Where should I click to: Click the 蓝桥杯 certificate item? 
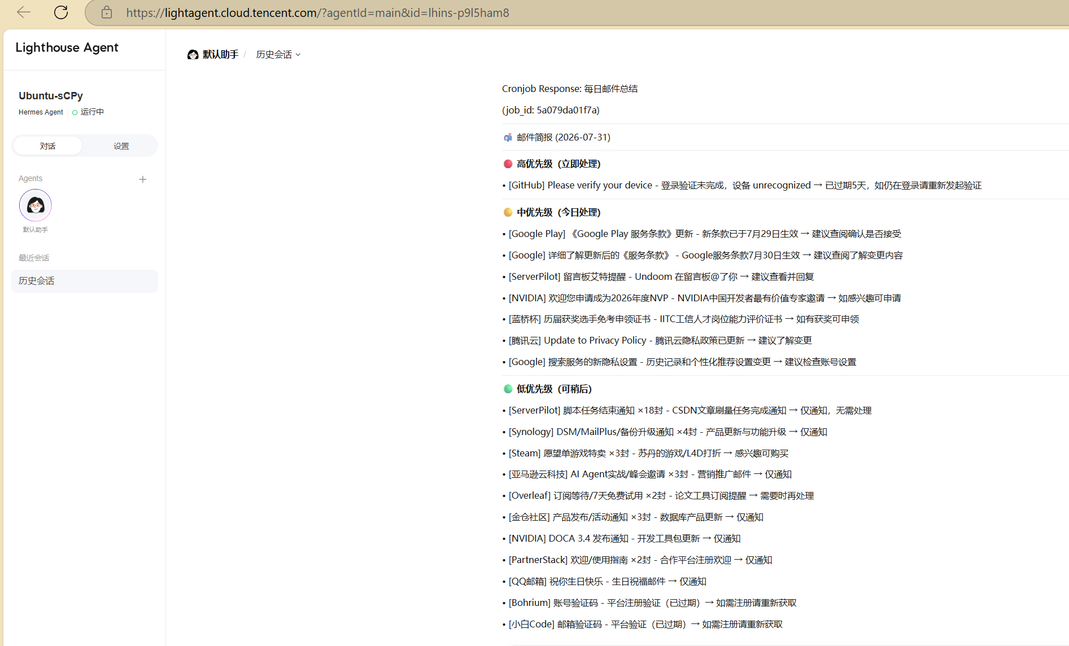coord(680,319)
